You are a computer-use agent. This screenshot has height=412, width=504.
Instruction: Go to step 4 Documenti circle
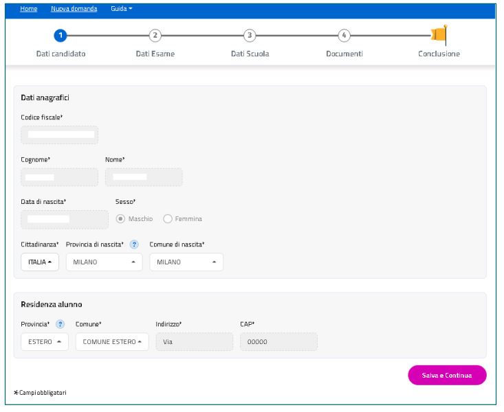[344, 36]
